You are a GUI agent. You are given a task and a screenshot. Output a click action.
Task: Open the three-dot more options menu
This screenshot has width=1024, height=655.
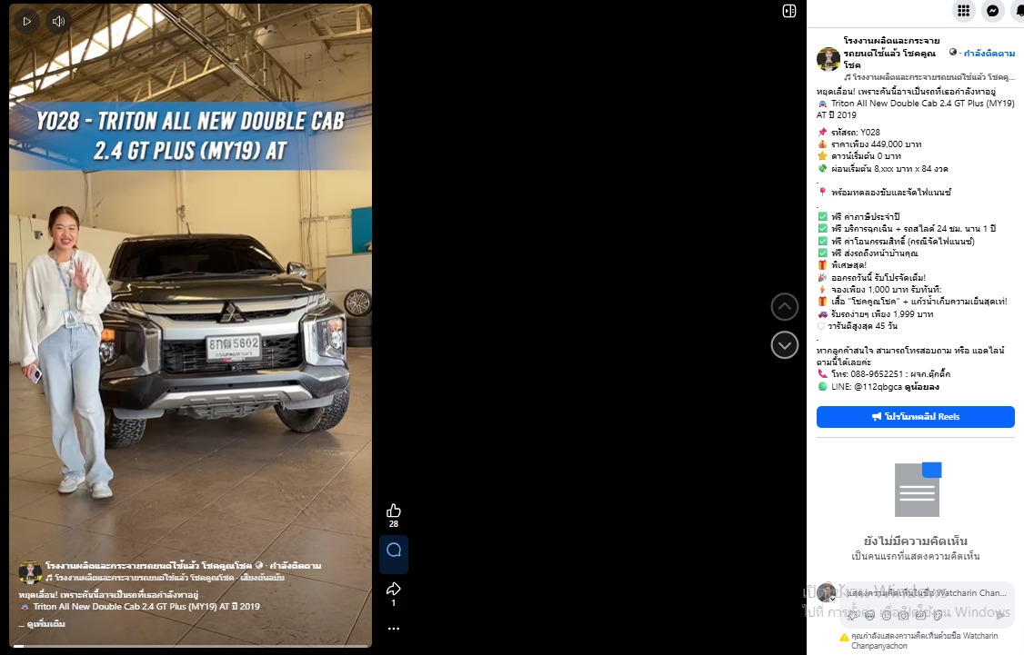coord(393,629)
